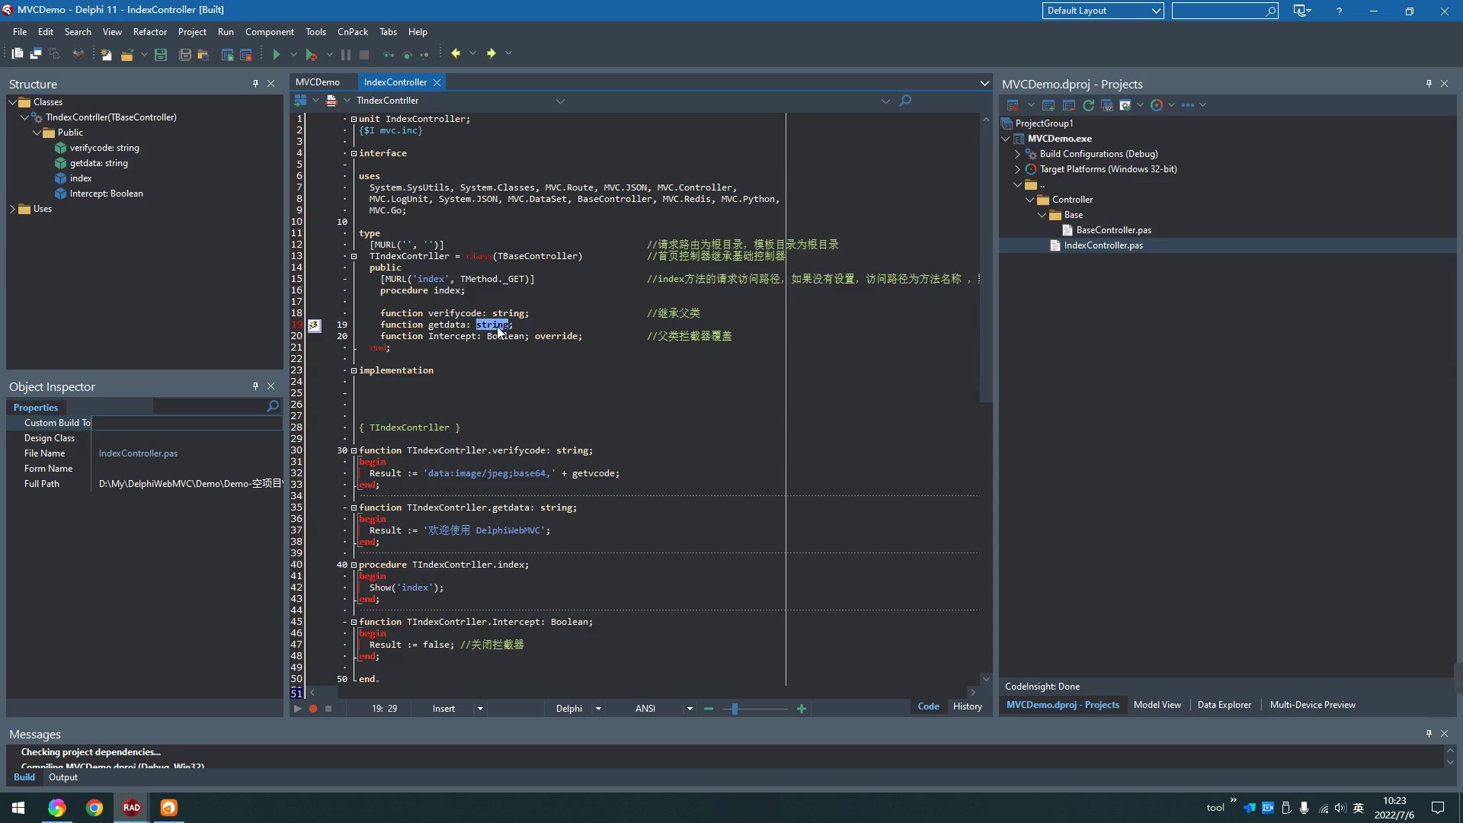Image resolution: width=1463 pixels, height=823 pixels.
Task: Click the editor zoom slider handle
Action: tap(735, 709)
